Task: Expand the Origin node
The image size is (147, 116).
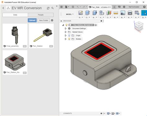Action: (x=65, y=35)
